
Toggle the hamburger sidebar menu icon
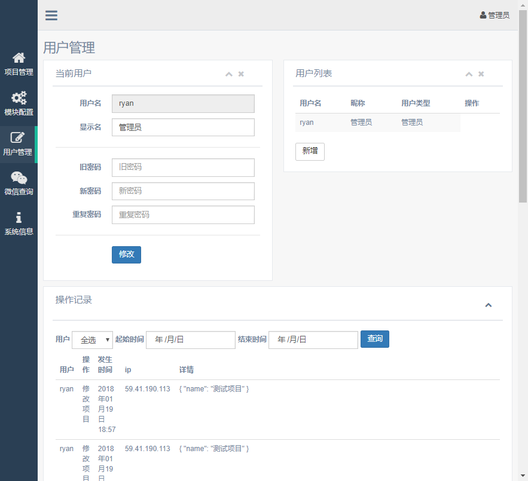click(x=51, y=16)
